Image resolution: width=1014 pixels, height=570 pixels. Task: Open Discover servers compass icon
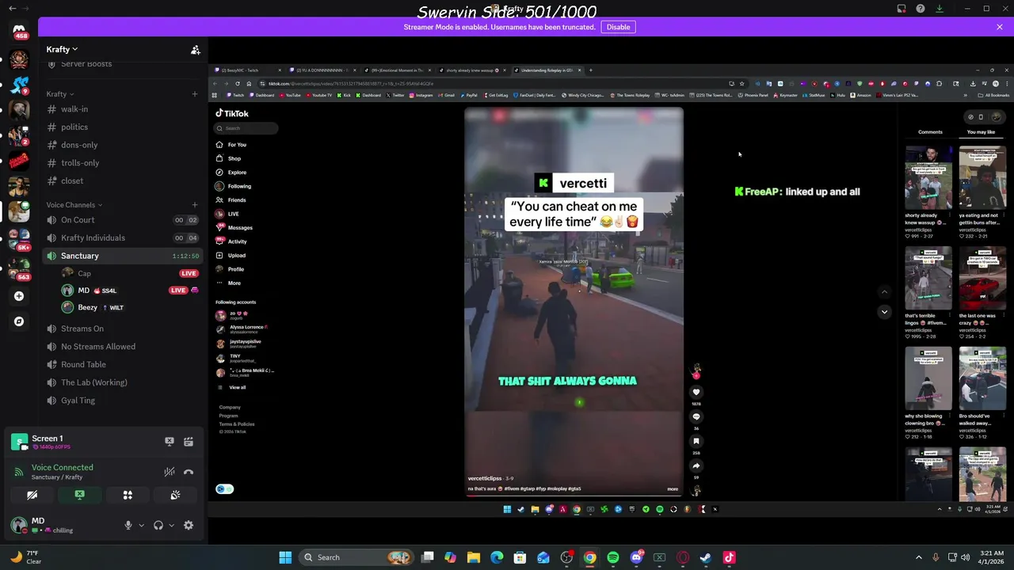tap(19, 321)
